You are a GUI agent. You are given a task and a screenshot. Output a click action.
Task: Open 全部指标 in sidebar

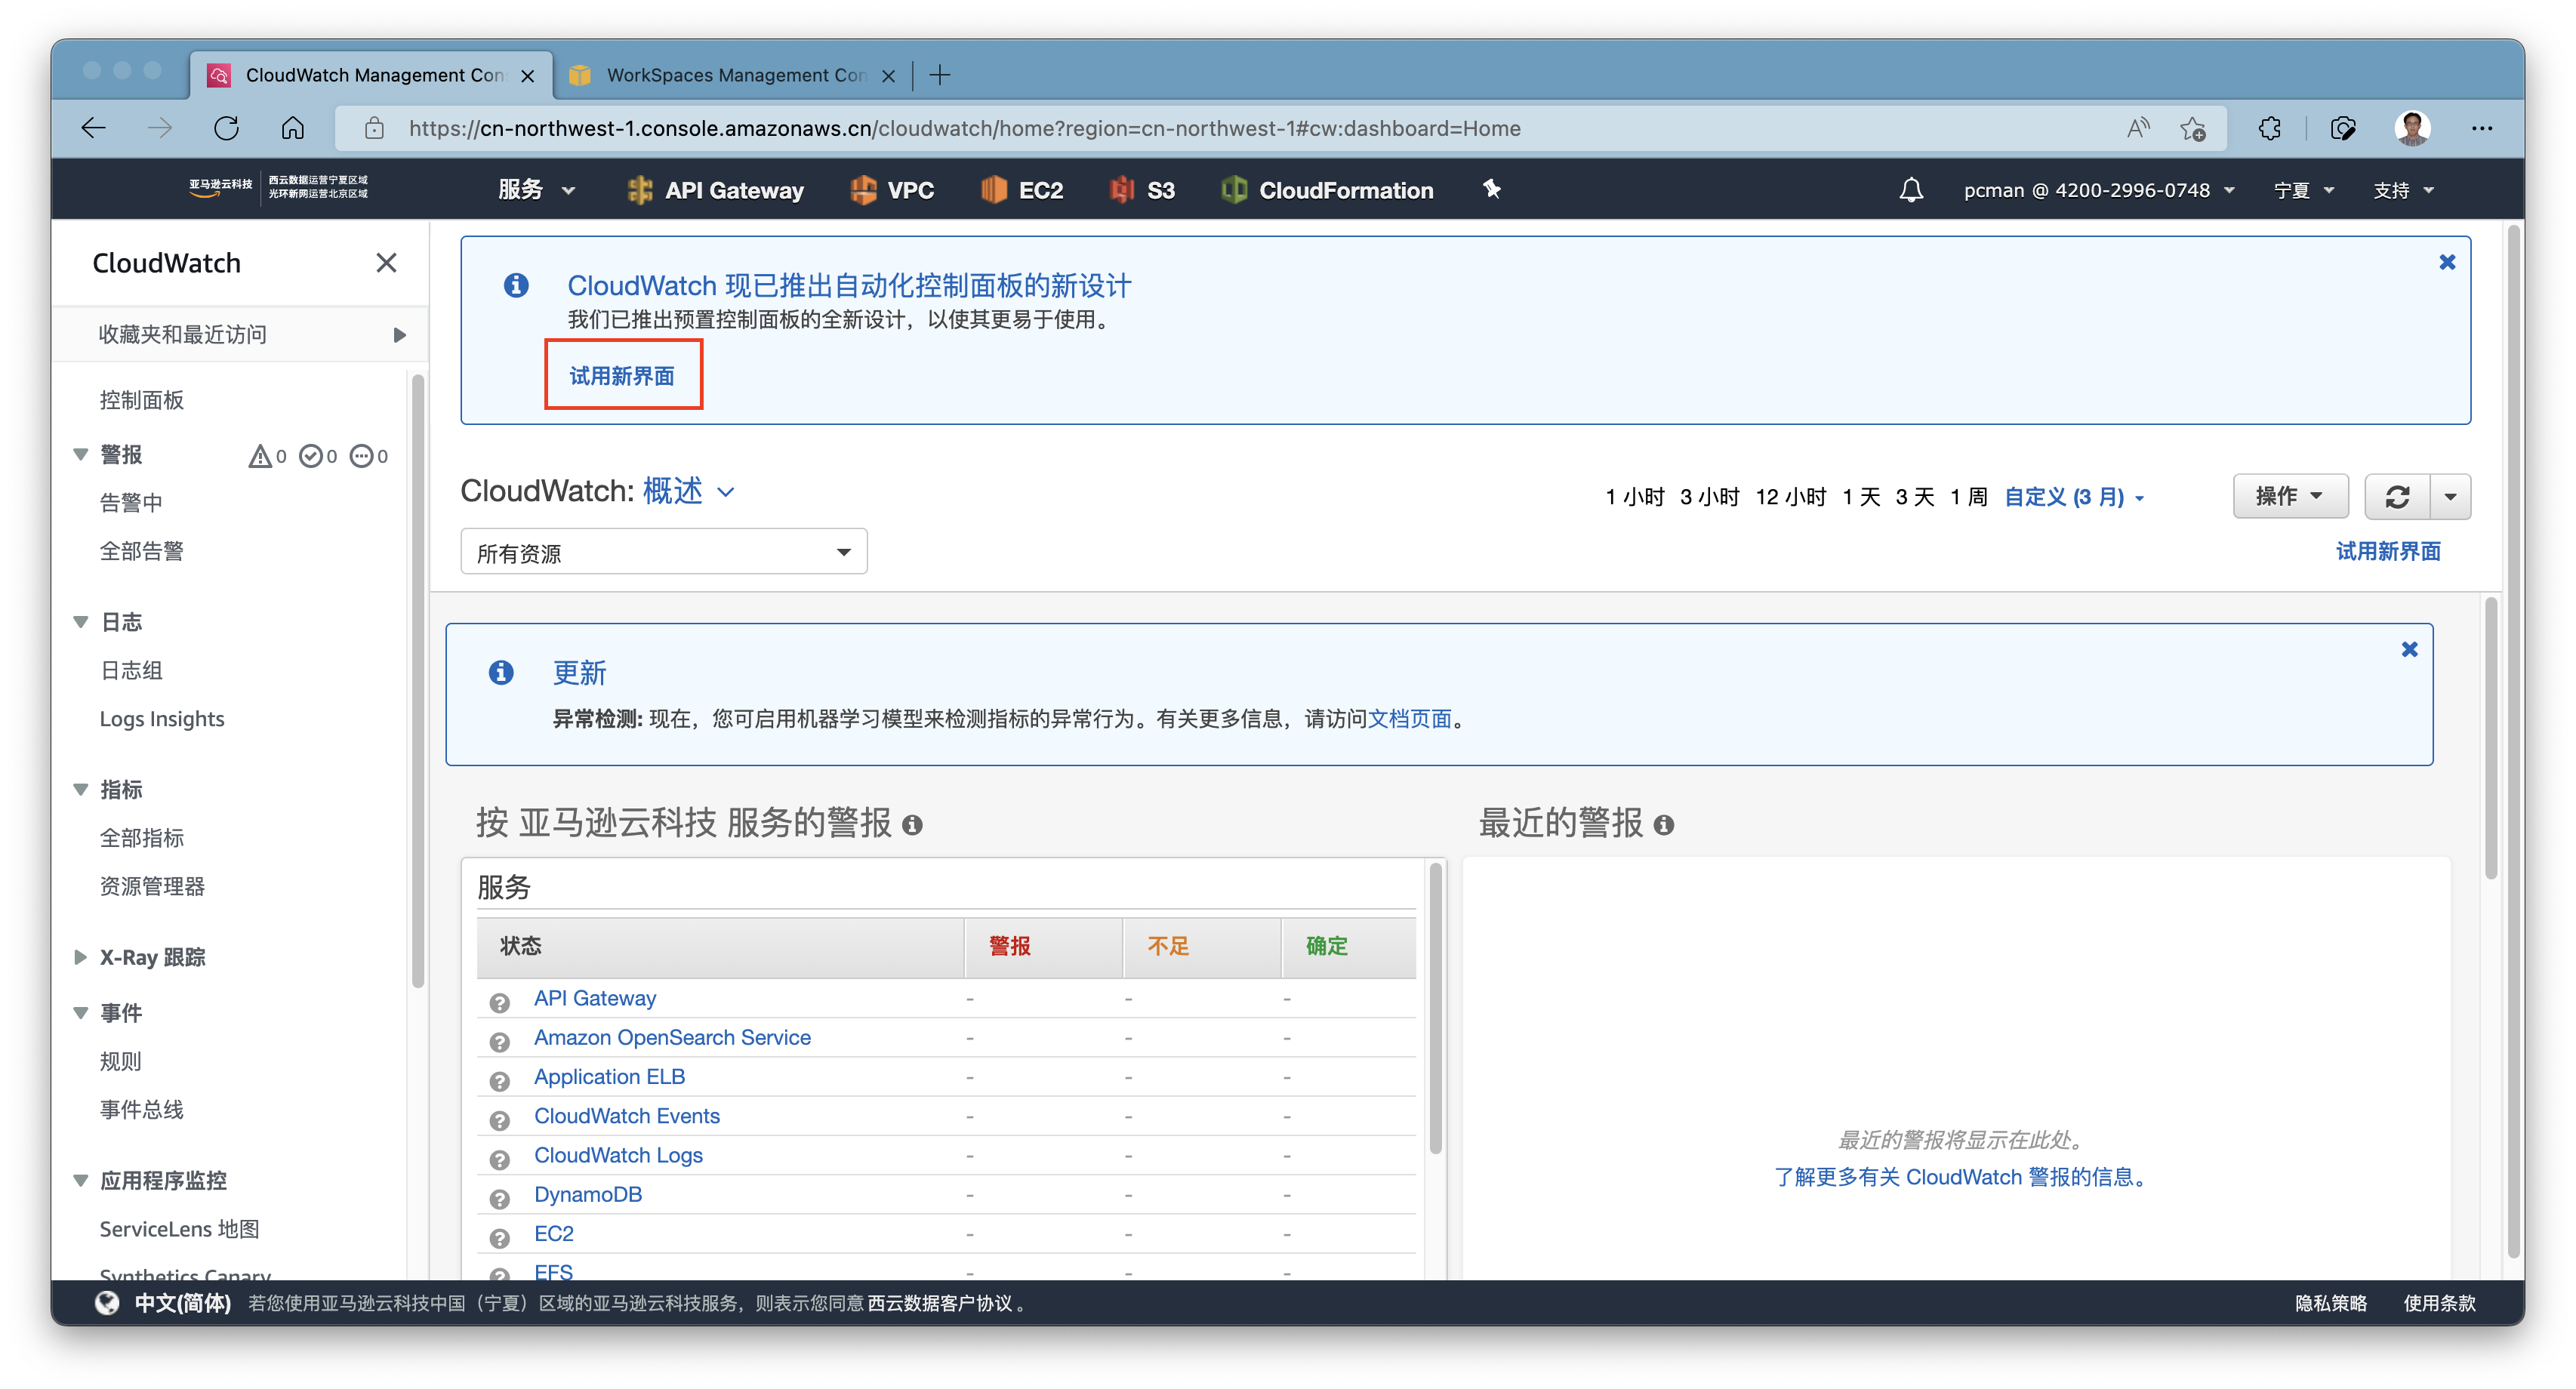tap(142, 838)
